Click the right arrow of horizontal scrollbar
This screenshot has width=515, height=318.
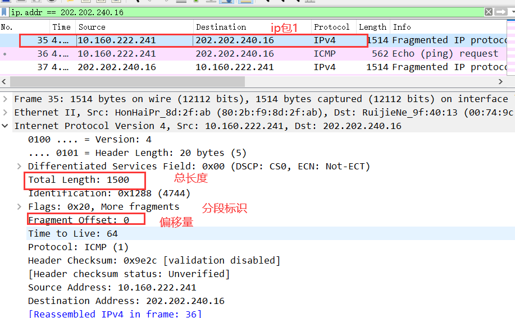coord(500,82)
